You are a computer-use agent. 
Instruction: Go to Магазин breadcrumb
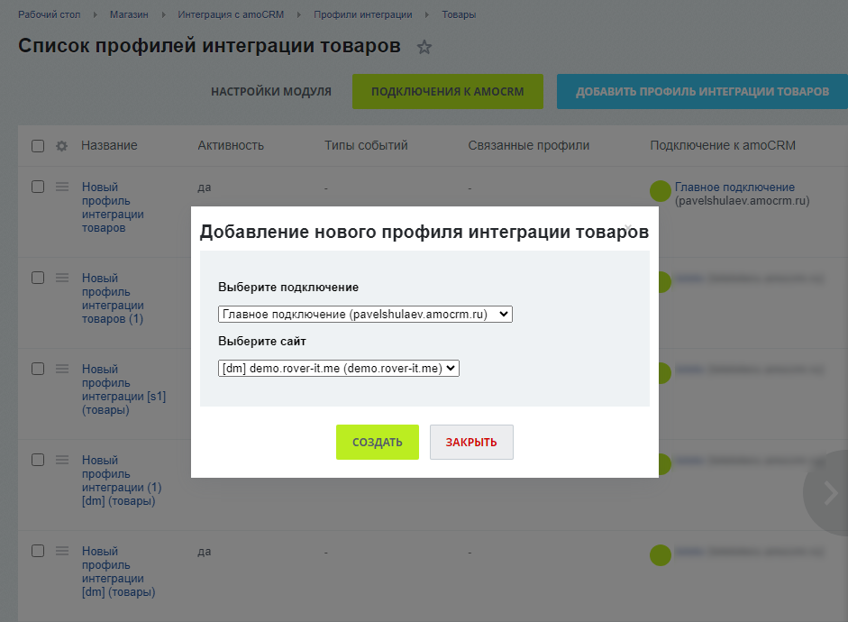[129, 14]
